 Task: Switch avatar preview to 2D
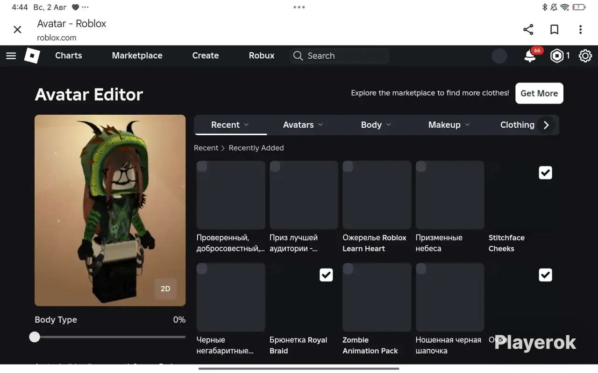[165, 289]
